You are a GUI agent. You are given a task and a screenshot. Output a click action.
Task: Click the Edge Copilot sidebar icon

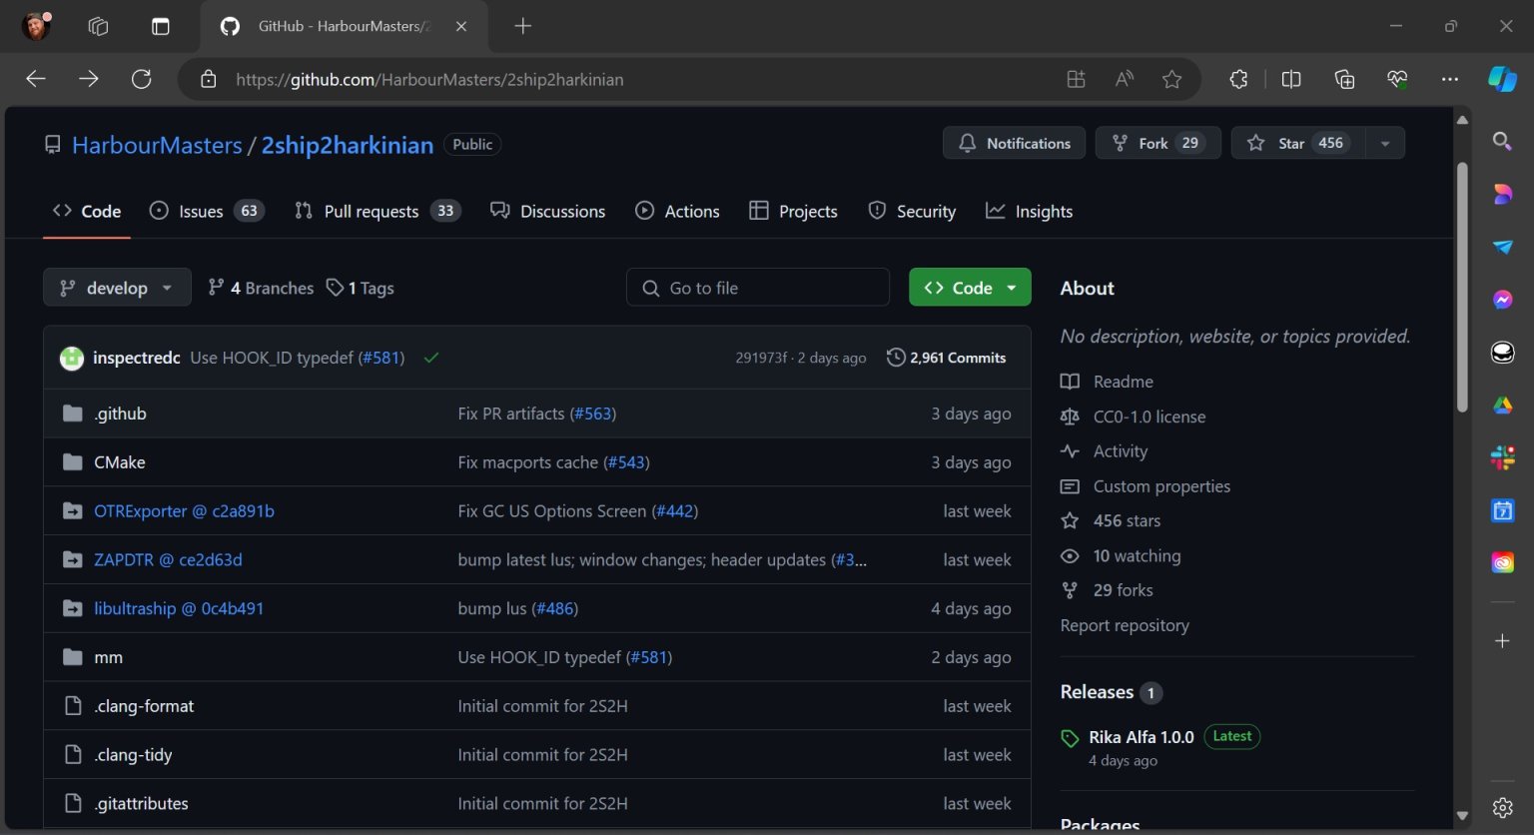(1502, 79)
